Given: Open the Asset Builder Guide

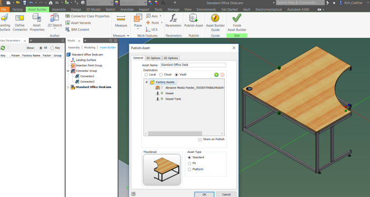Looking at the screenshot, I should tap(215, 23).
